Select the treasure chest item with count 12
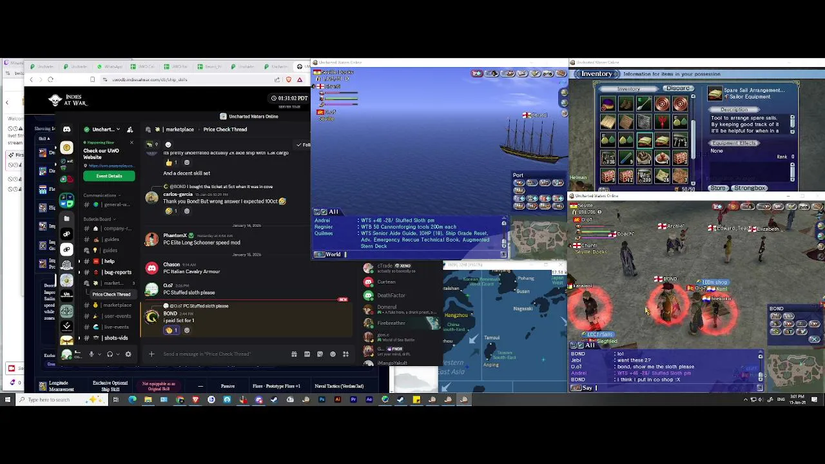This screenshot has height=464, width=825. pyautogui.click(x=626, y=176)
